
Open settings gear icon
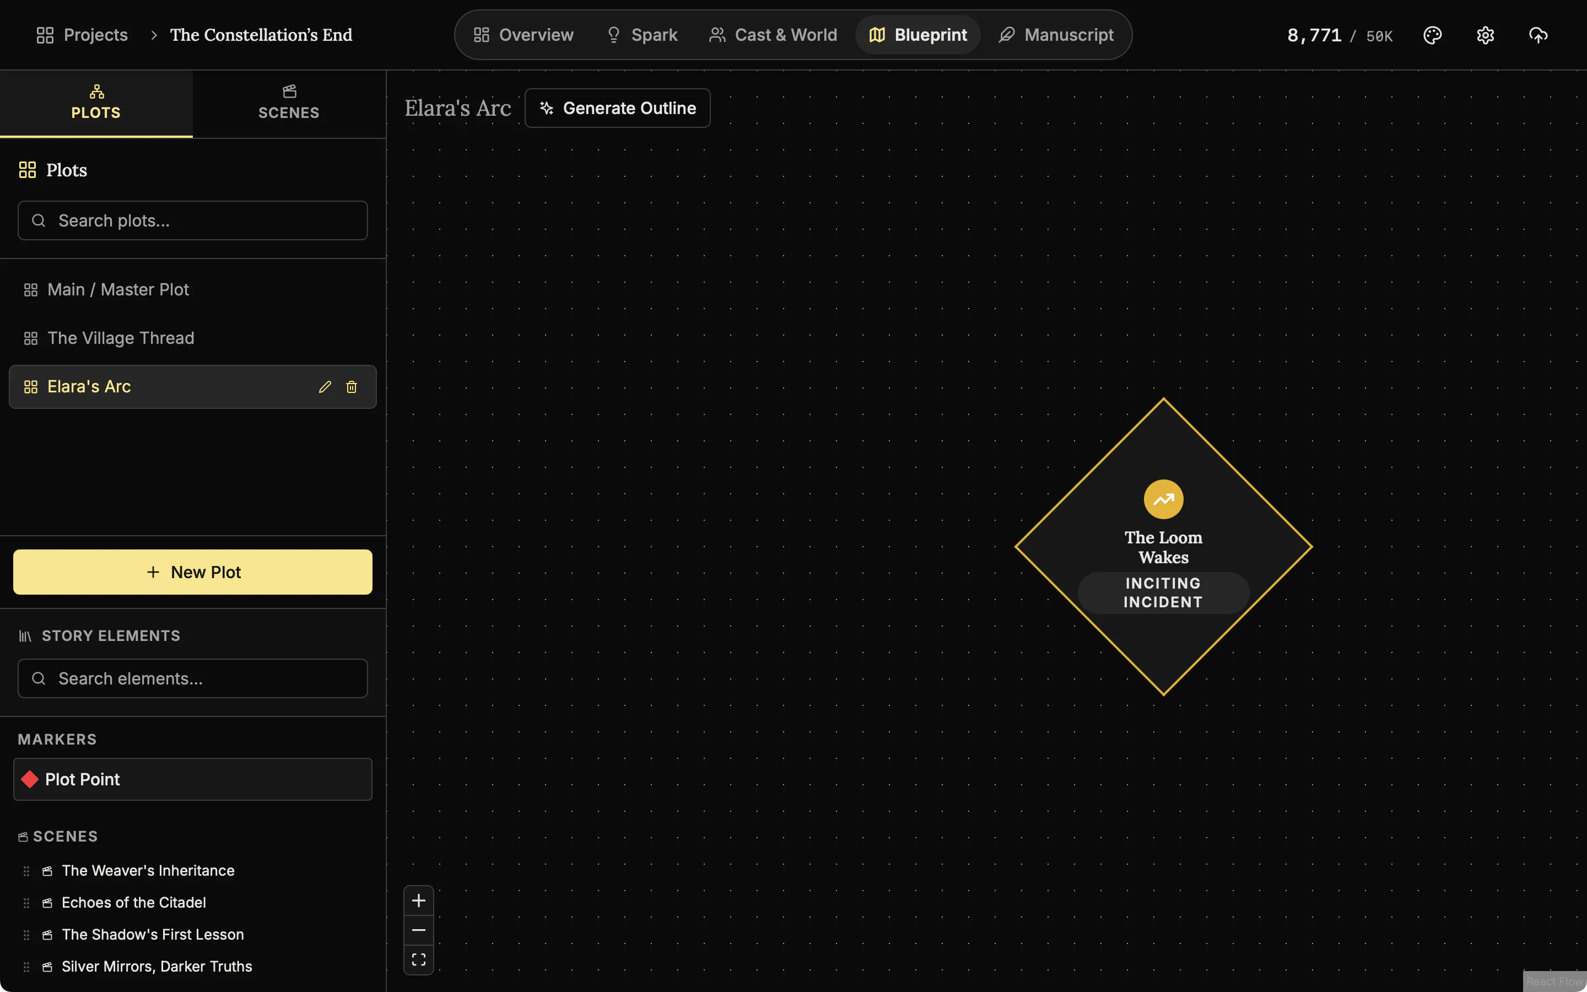(1486, 35)
